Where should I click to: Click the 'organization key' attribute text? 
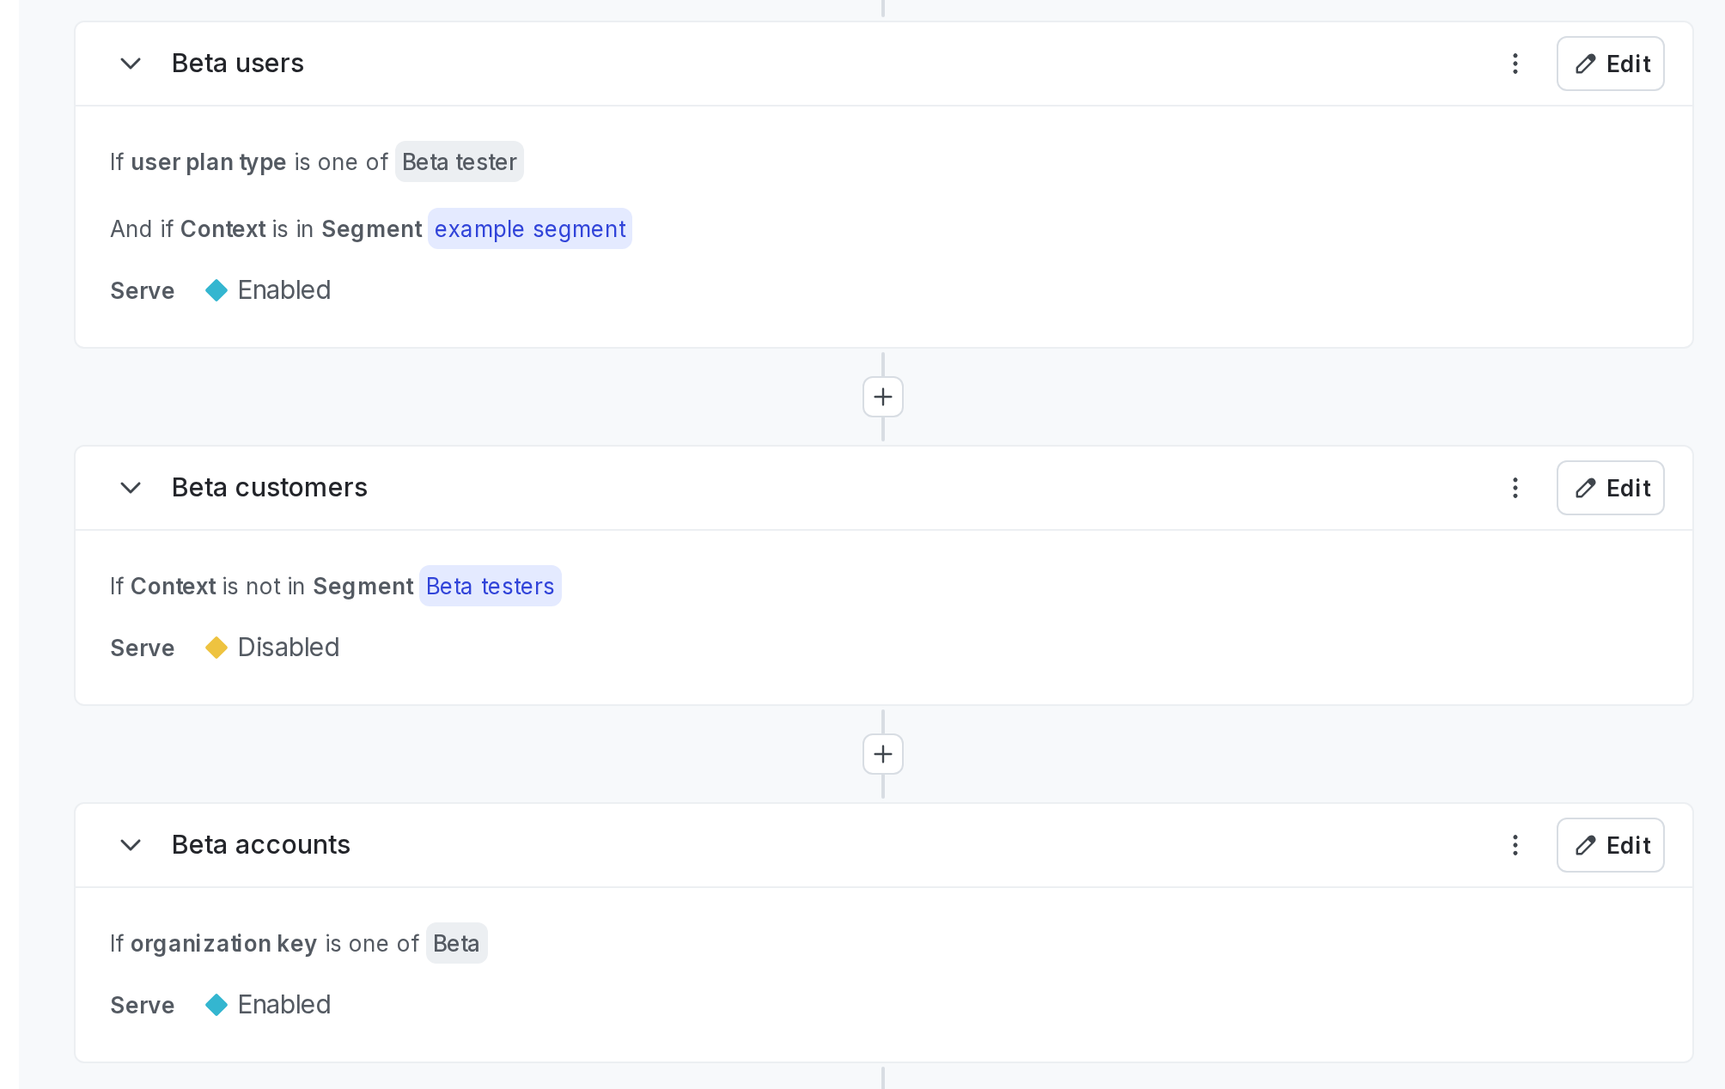(223, 944)
